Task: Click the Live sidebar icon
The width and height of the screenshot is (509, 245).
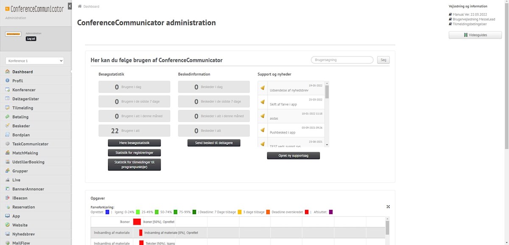Action: click(x=8, y=180)
